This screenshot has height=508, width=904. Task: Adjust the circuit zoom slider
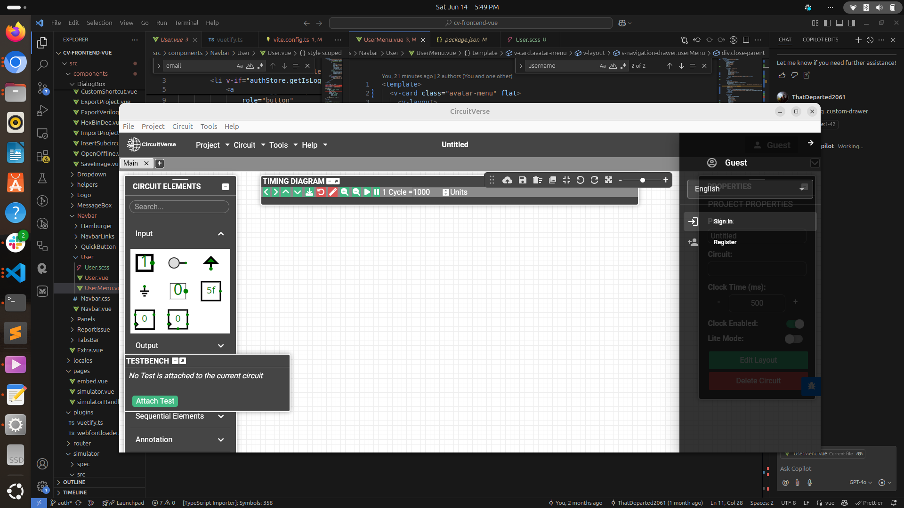642,180
